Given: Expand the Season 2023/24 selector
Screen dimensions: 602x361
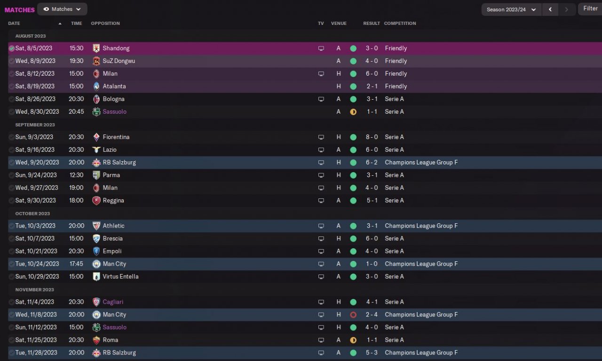Looking at the screenshot, I should tap(511, 9).
